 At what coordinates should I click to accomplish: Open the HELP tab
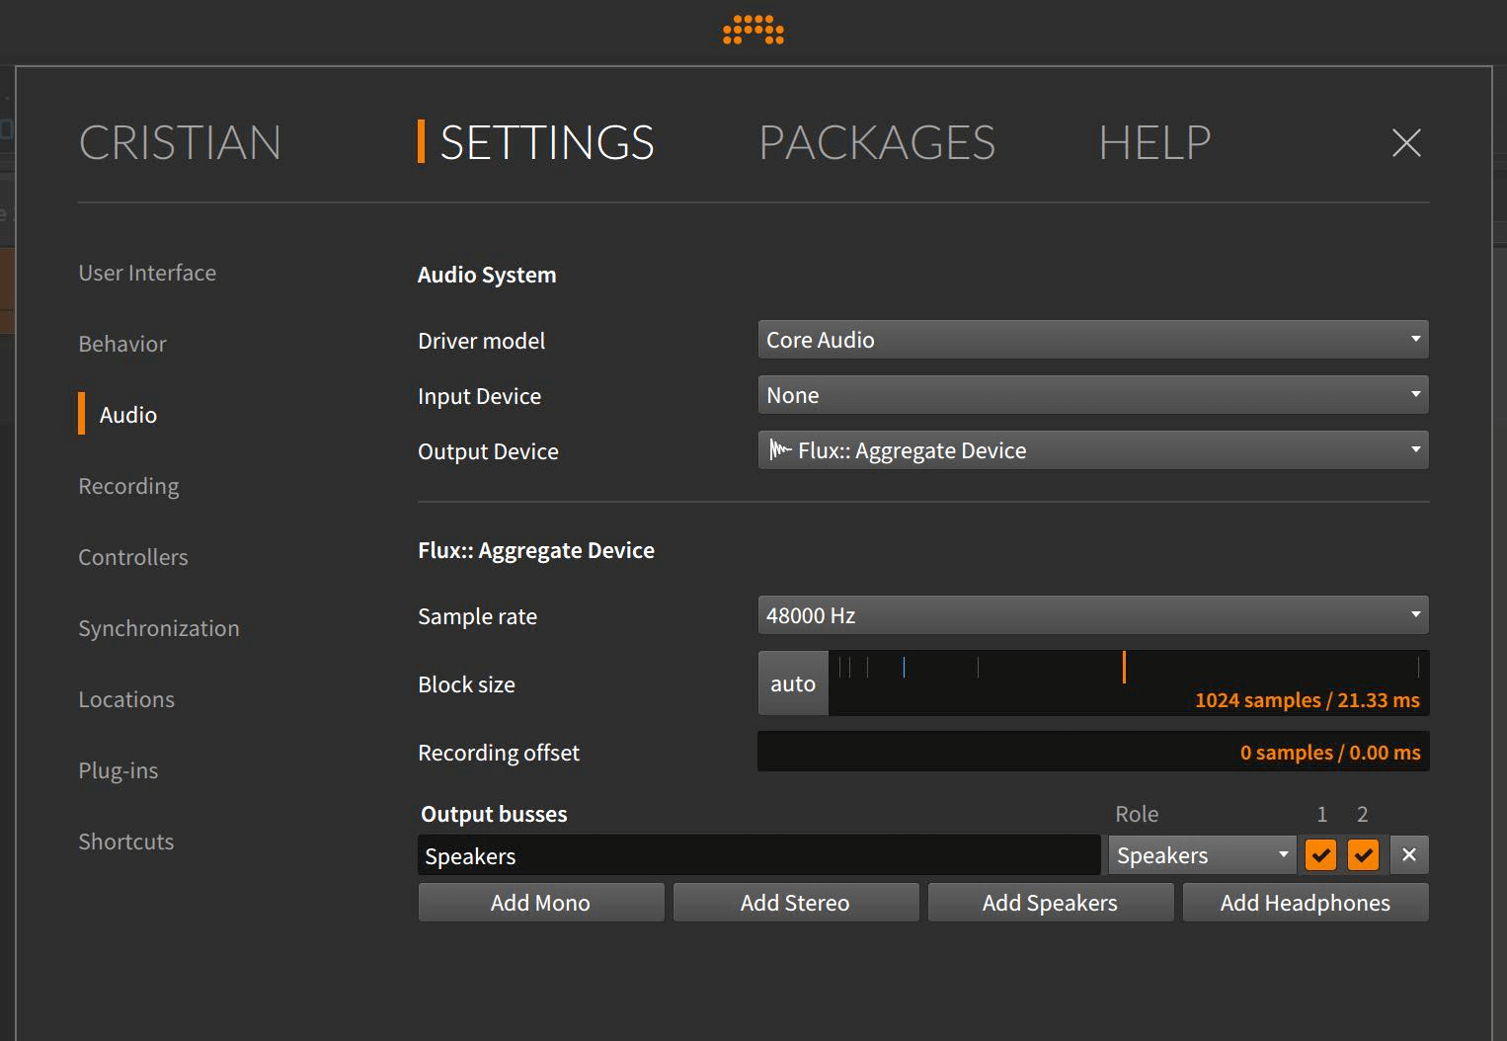click(1154, 143)
